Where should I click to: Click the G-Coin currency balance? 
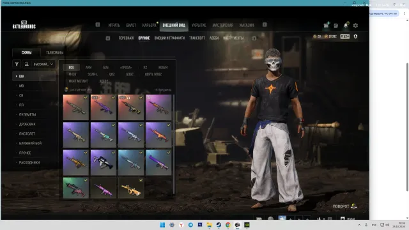click(x=330, y=36)
